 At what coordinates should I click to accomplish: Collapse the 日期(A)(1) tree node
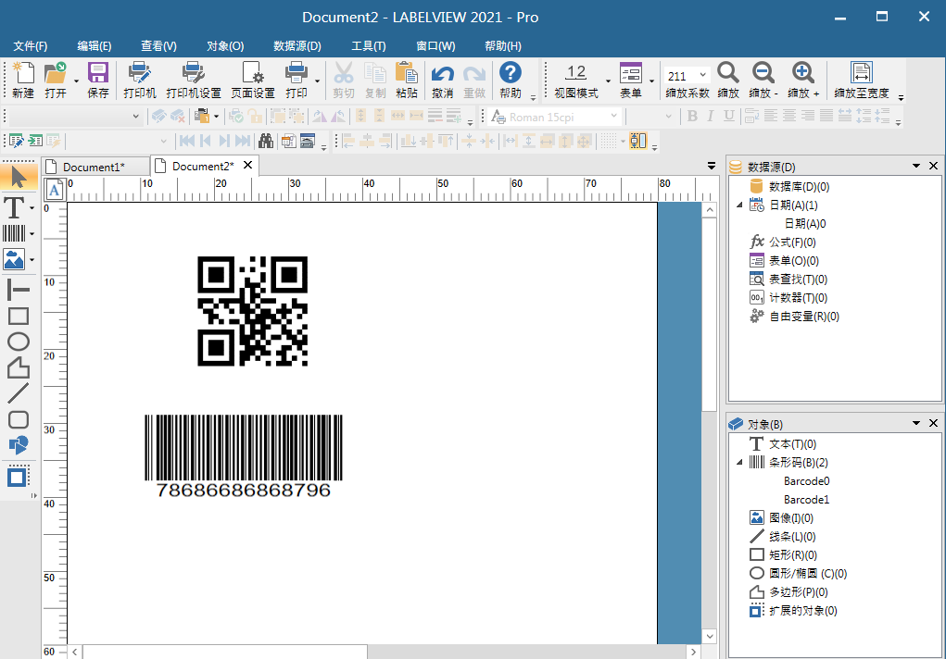click(x=739, y=205)
